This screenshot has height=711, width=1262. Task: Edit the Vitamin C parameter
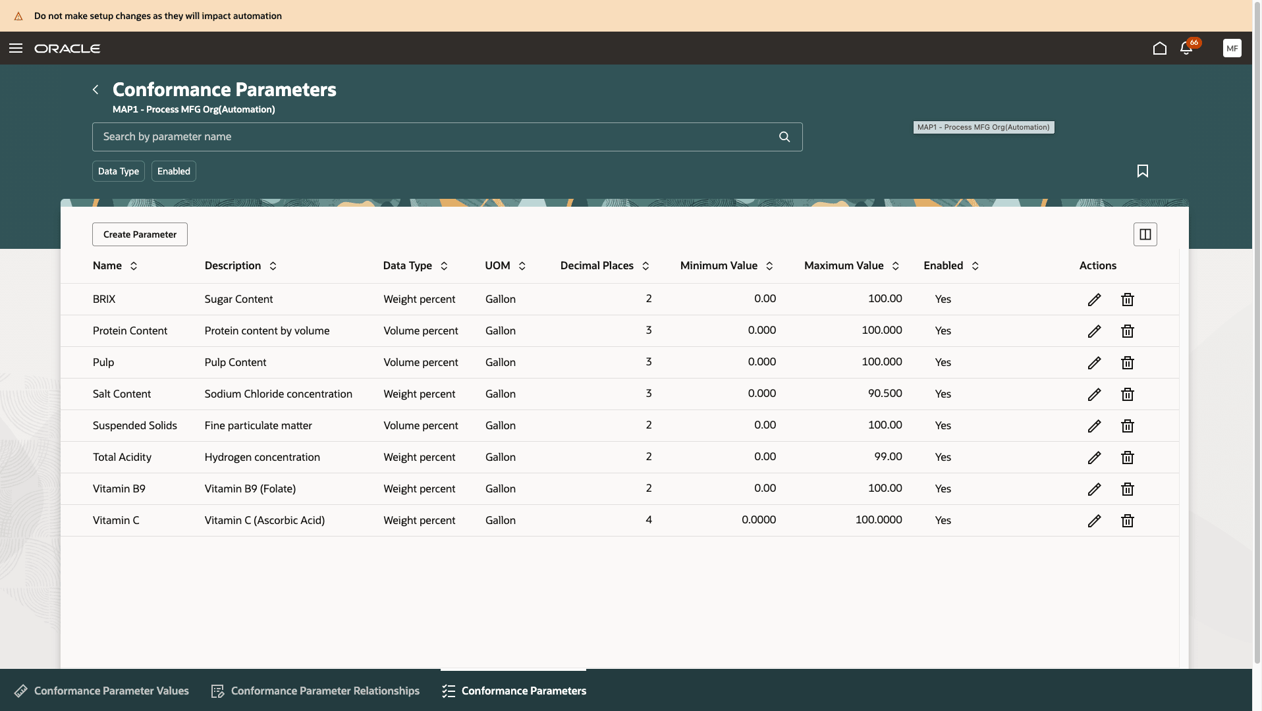pos(1094,521)
